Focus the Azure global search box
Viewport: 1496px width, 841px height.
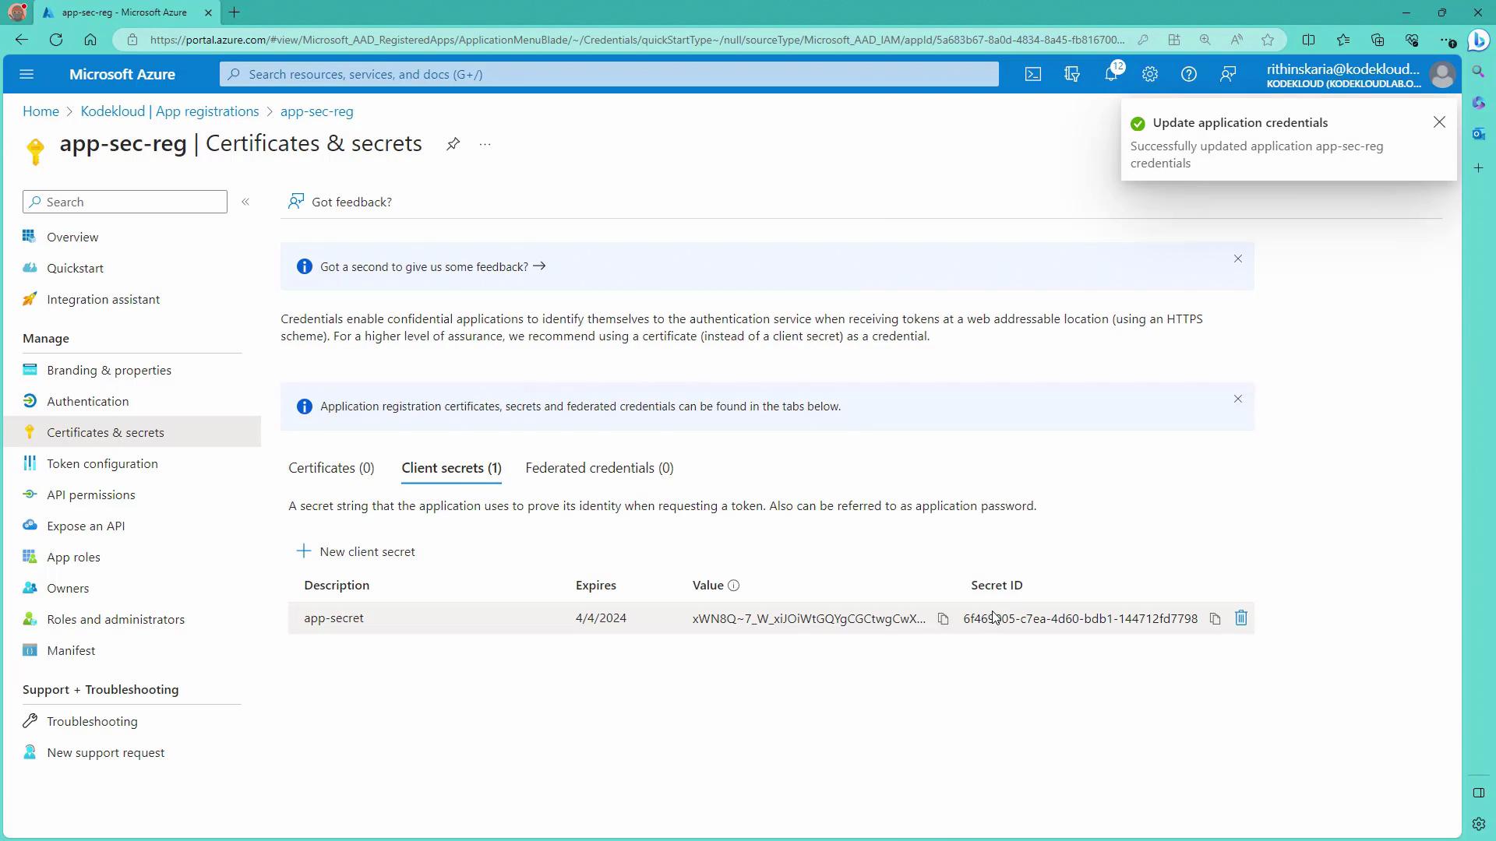click(x=609, y=74)
